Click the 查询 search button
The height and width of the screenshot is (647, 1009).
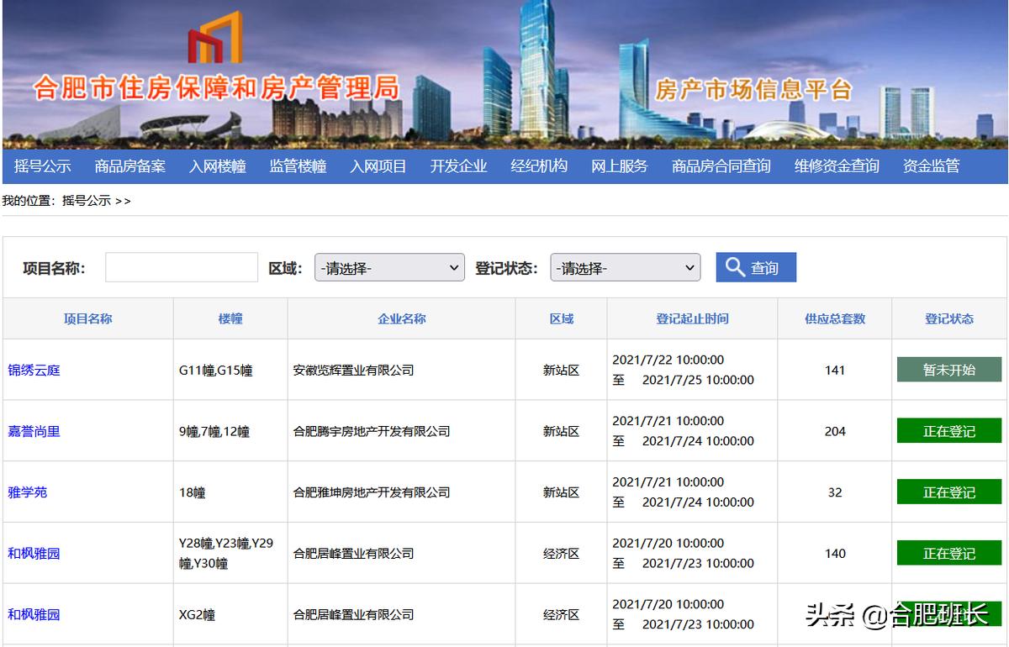(755, 267)
